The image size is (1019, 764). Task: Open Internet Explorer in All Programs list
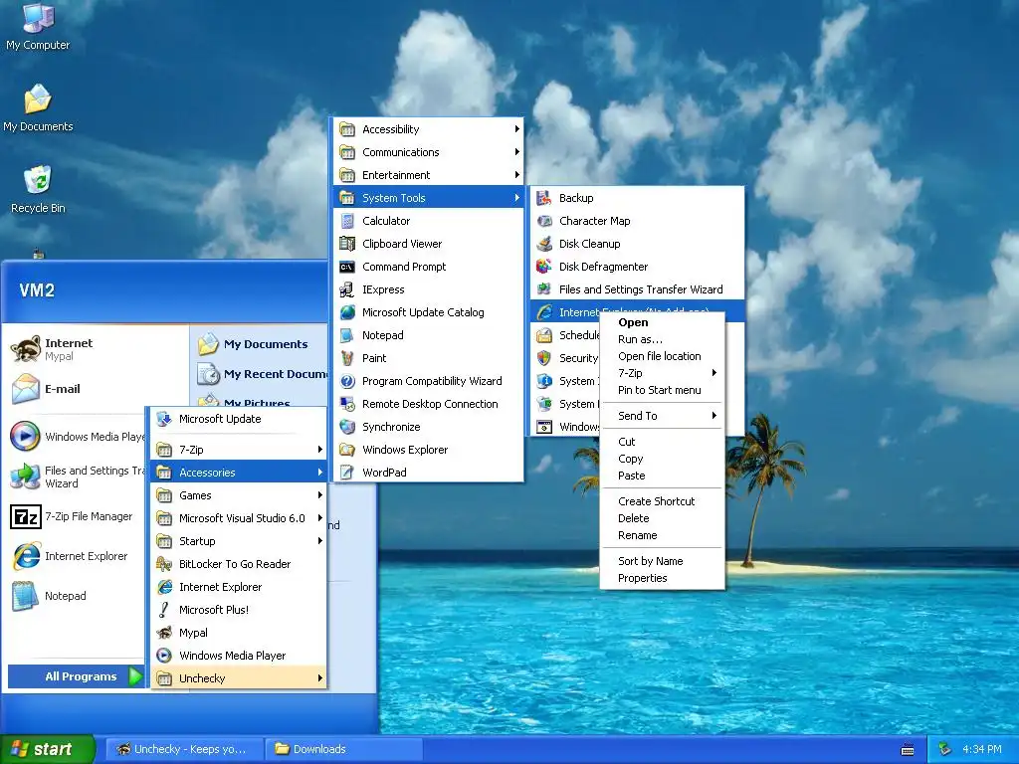(x=238, y=587)
